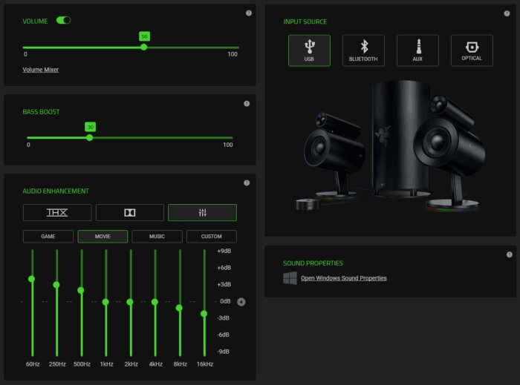Click the -9dB scale label
The image size is (520, 385).
tap(224, 352)
